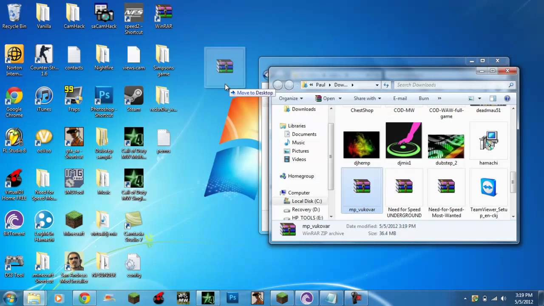Open the Organize menu in Downloads window

point(291,98)
